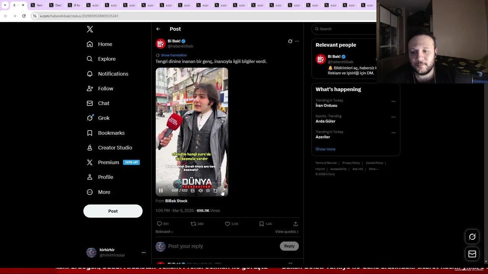Image resolution: width=488 pixels, height=274 pixels.
Task: Click the browser address bar URL
Action: tap(79, 16)
